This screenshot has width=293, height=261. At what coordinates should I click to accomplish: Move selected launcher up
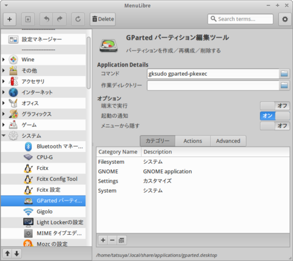(x=7, y=254)
